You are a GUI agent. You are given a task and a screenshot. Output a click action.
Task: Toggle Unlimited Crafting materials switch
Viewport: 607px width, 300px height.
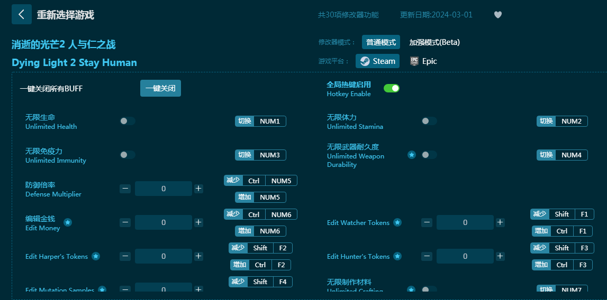point(429,289)
